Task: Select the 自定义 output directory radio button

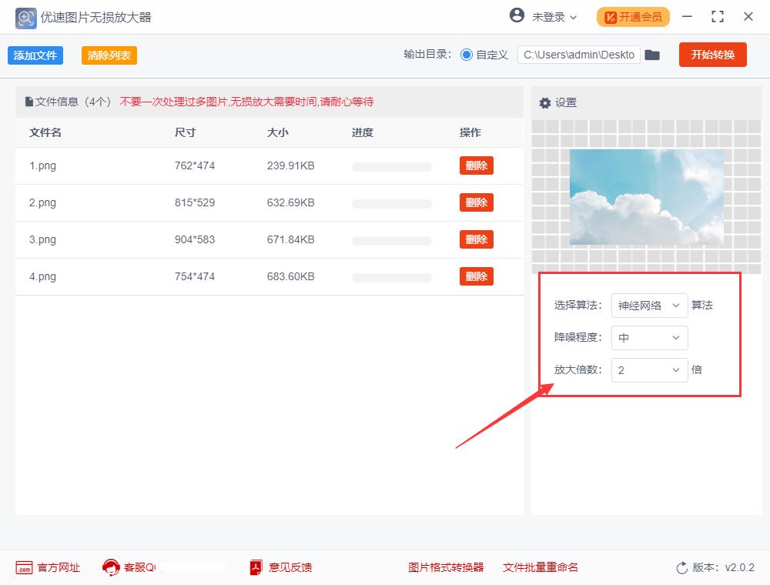Action: (468, 55)
